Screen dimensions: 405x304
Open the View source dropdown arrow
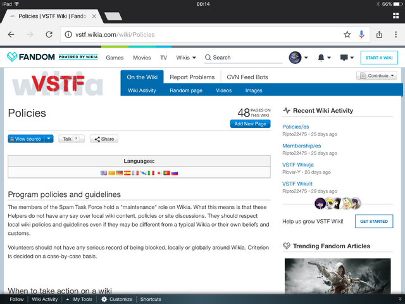coord(49,139)
